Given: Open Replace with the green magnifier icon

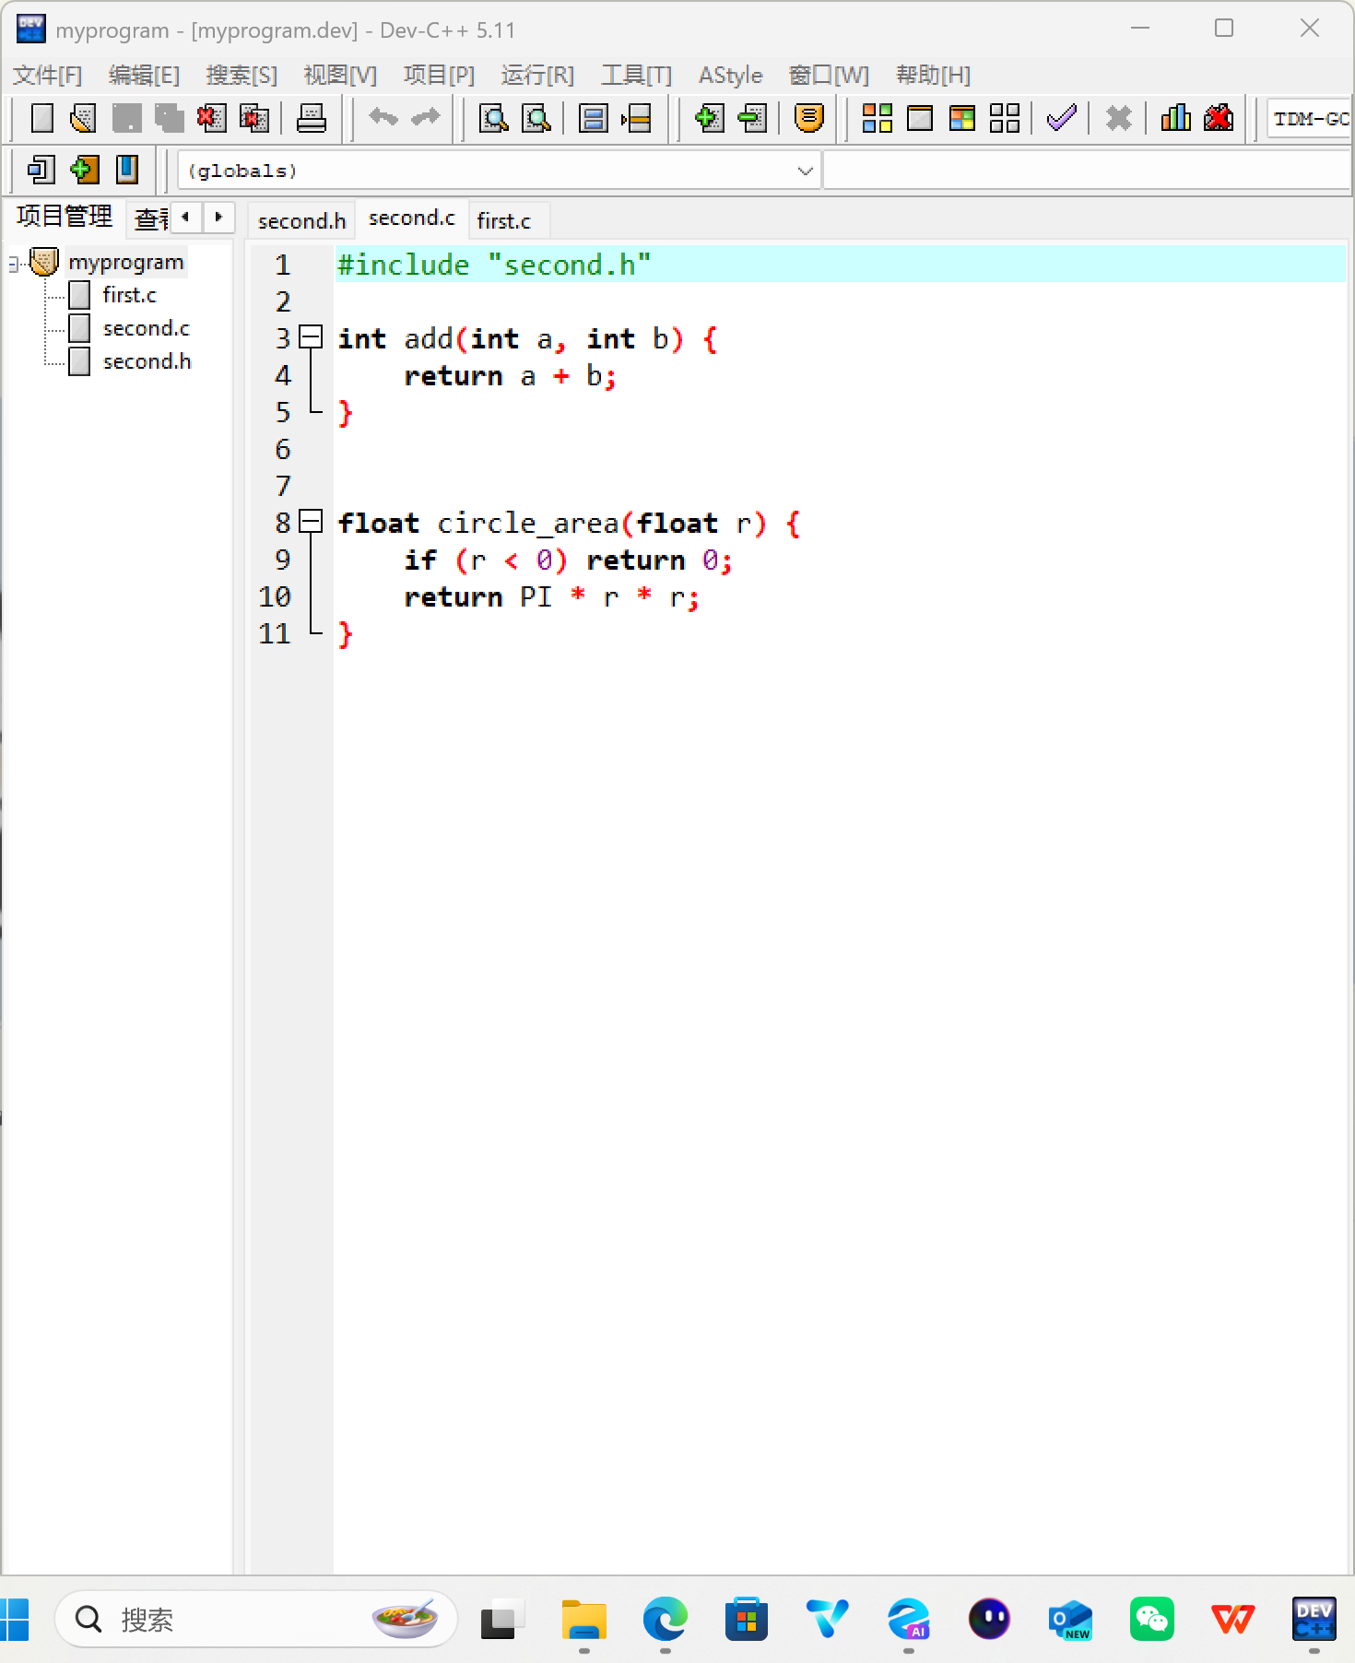Looking at the screenshot, I should [536, 118].
